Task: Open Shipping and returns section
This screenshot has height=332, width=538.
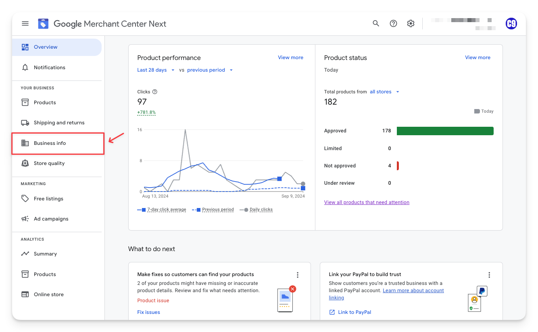Action: click(x=59, y=123)
